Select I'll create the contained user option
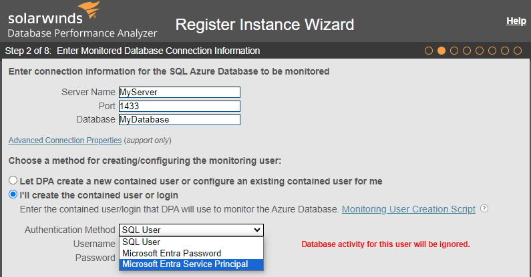531x277 pixels. 13,194
